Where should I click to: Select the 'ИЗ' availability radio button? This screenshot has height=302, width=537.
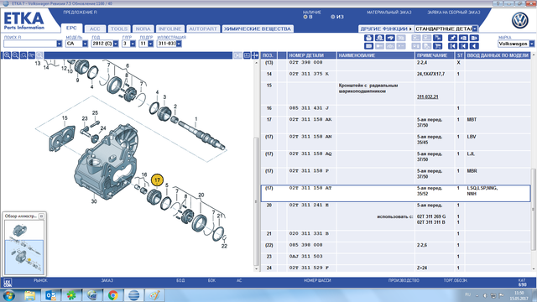coord(332,17)
